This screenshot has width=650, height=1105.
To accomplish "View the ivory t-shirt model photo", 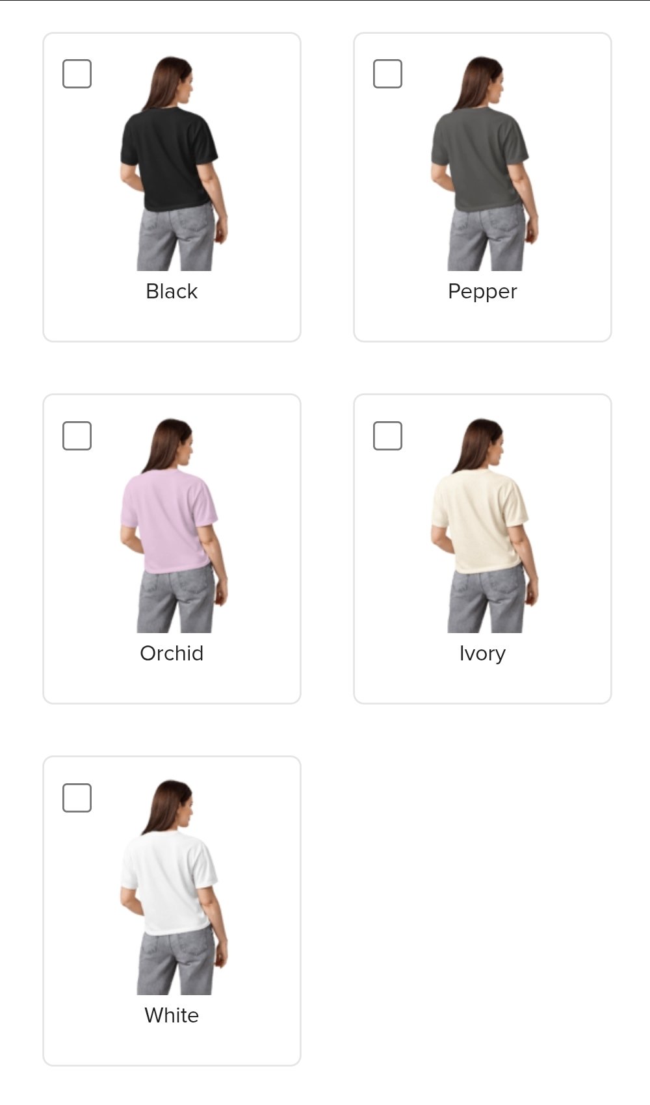I will (484, 525).
